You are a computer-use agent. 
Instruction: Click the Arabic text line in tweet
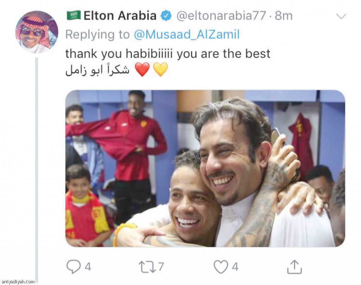click(x=97, y=70)
